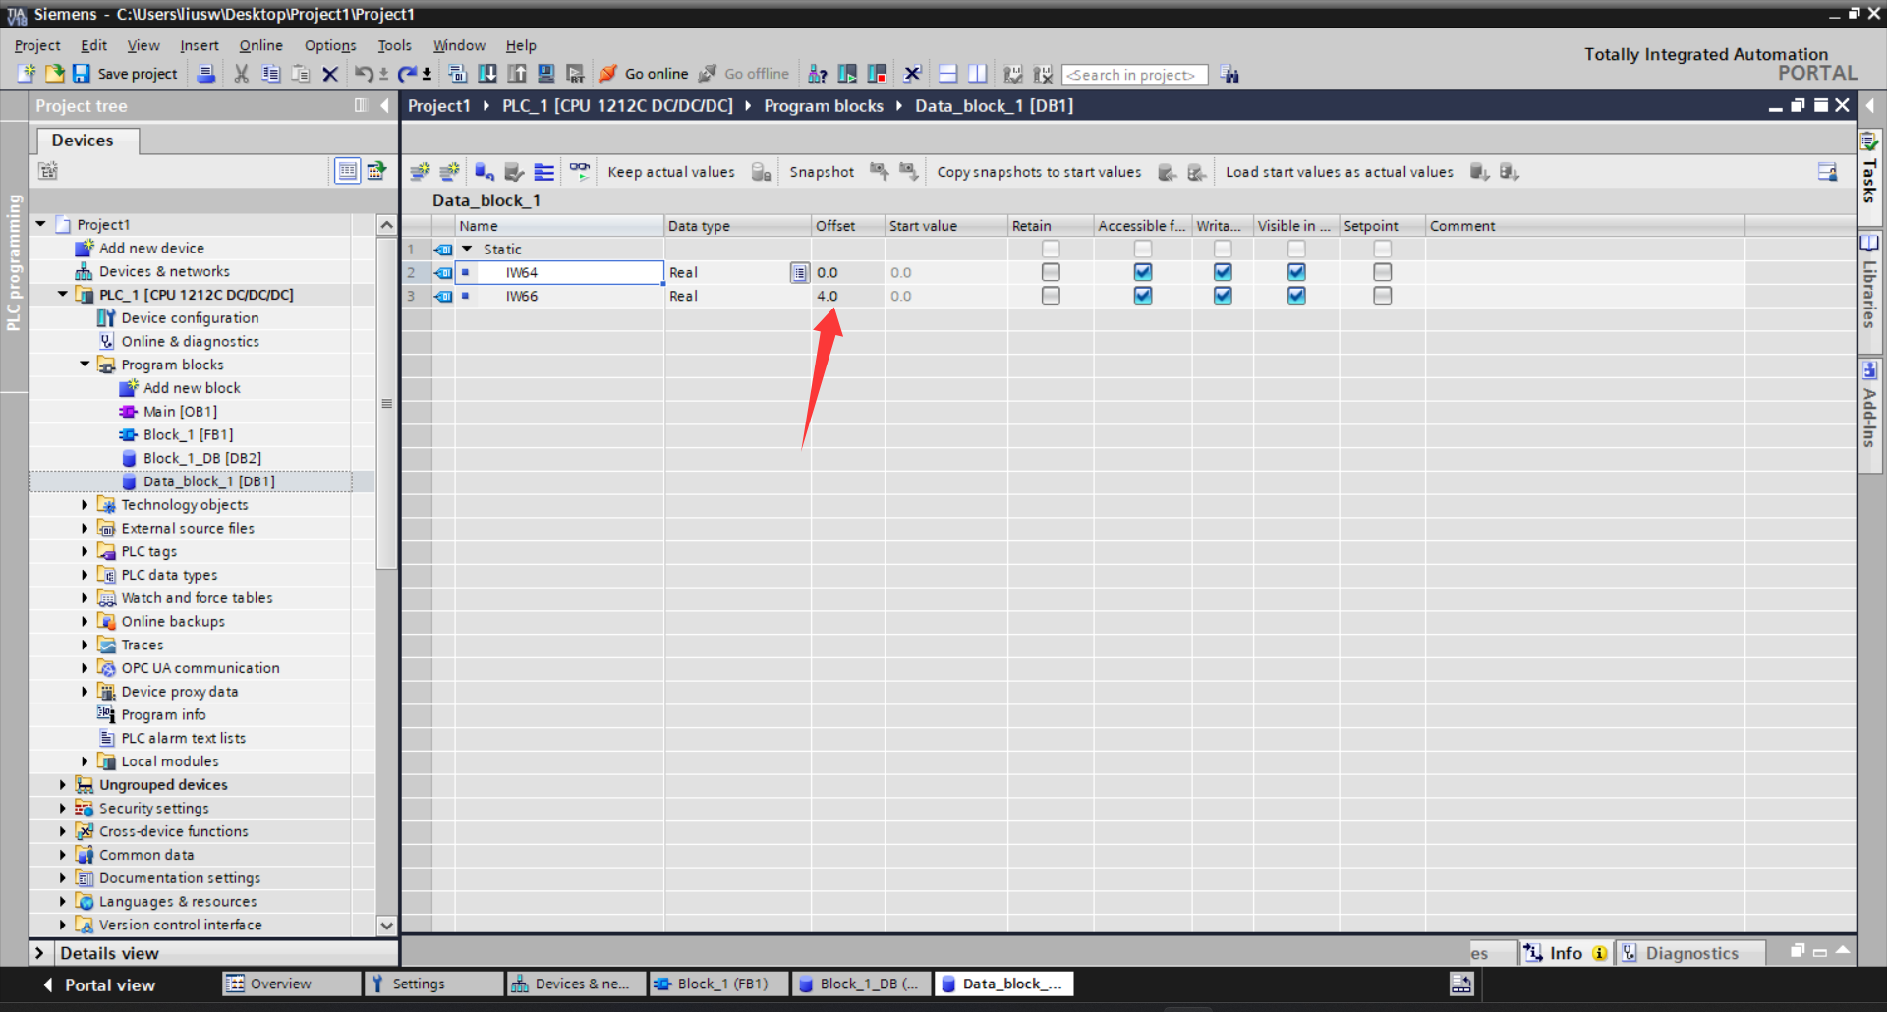The image size is (1887, 1012).
Task: Uncheck Writable from HMI for IW64
Action: click(1223, 272)
